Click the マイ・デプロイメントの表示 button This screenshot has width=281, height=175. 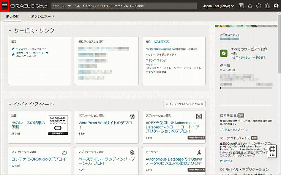185,104
